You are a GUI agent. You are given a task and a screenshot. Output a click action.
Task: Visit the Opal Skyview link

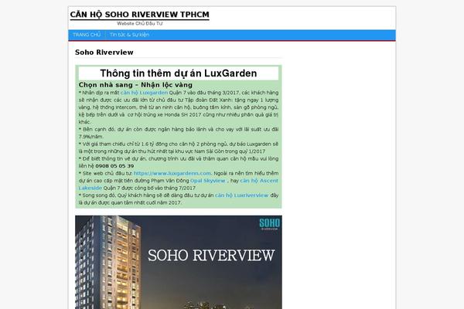[208, 181]
